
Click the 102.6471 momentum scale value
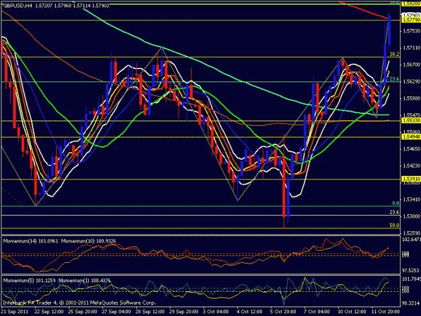click(x=411, y=239)
